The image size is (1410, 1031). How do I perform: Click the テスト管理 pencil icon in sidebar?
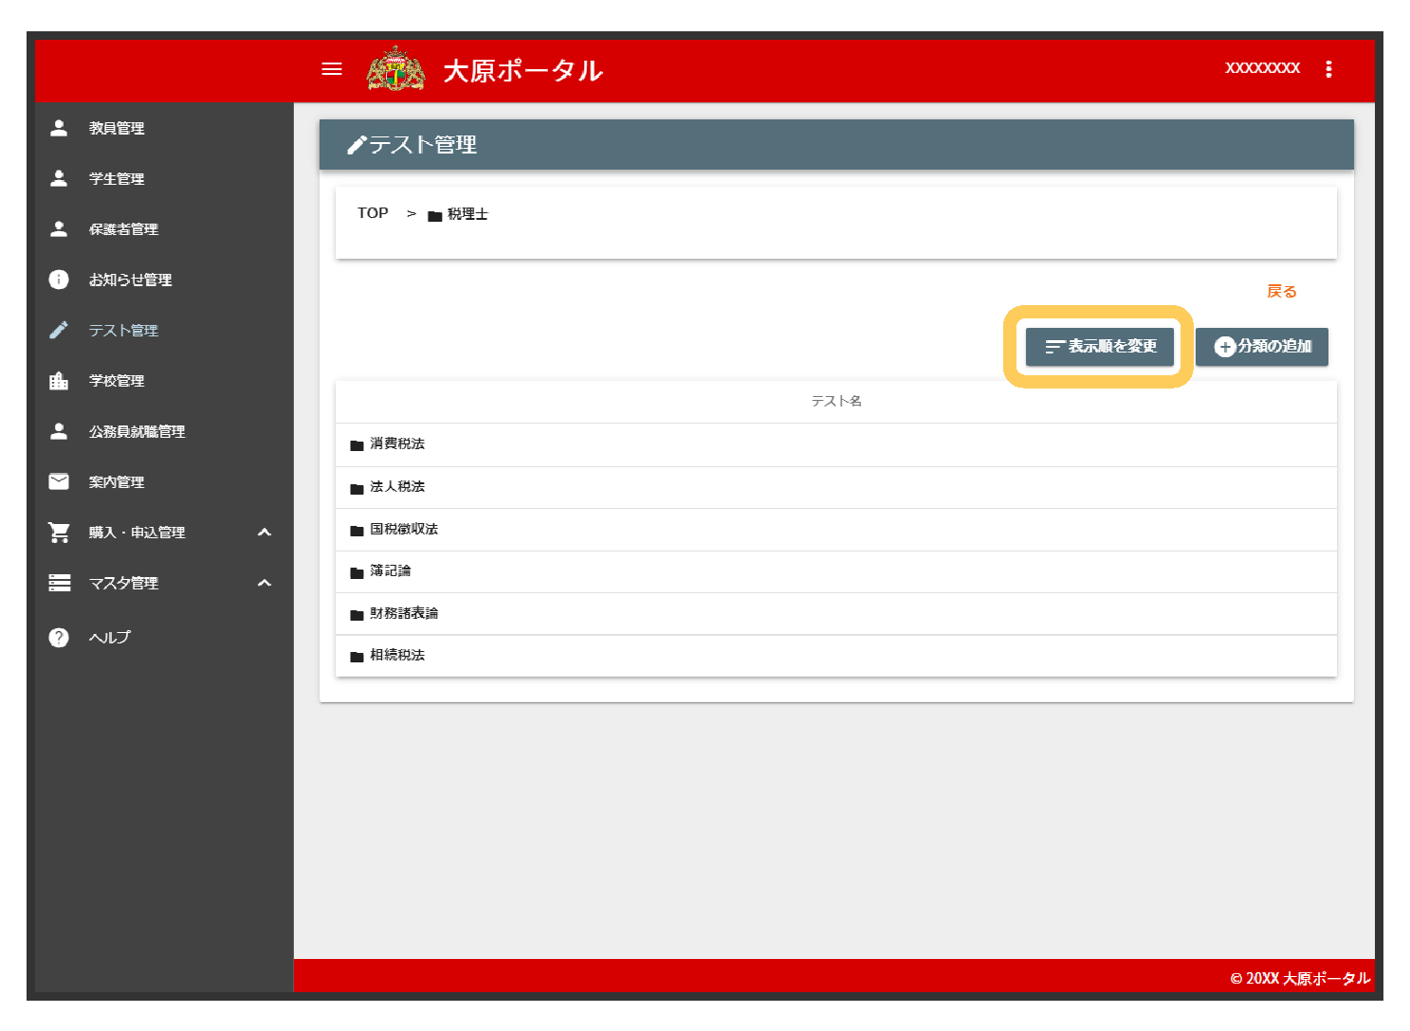click(x=59, y=330)
